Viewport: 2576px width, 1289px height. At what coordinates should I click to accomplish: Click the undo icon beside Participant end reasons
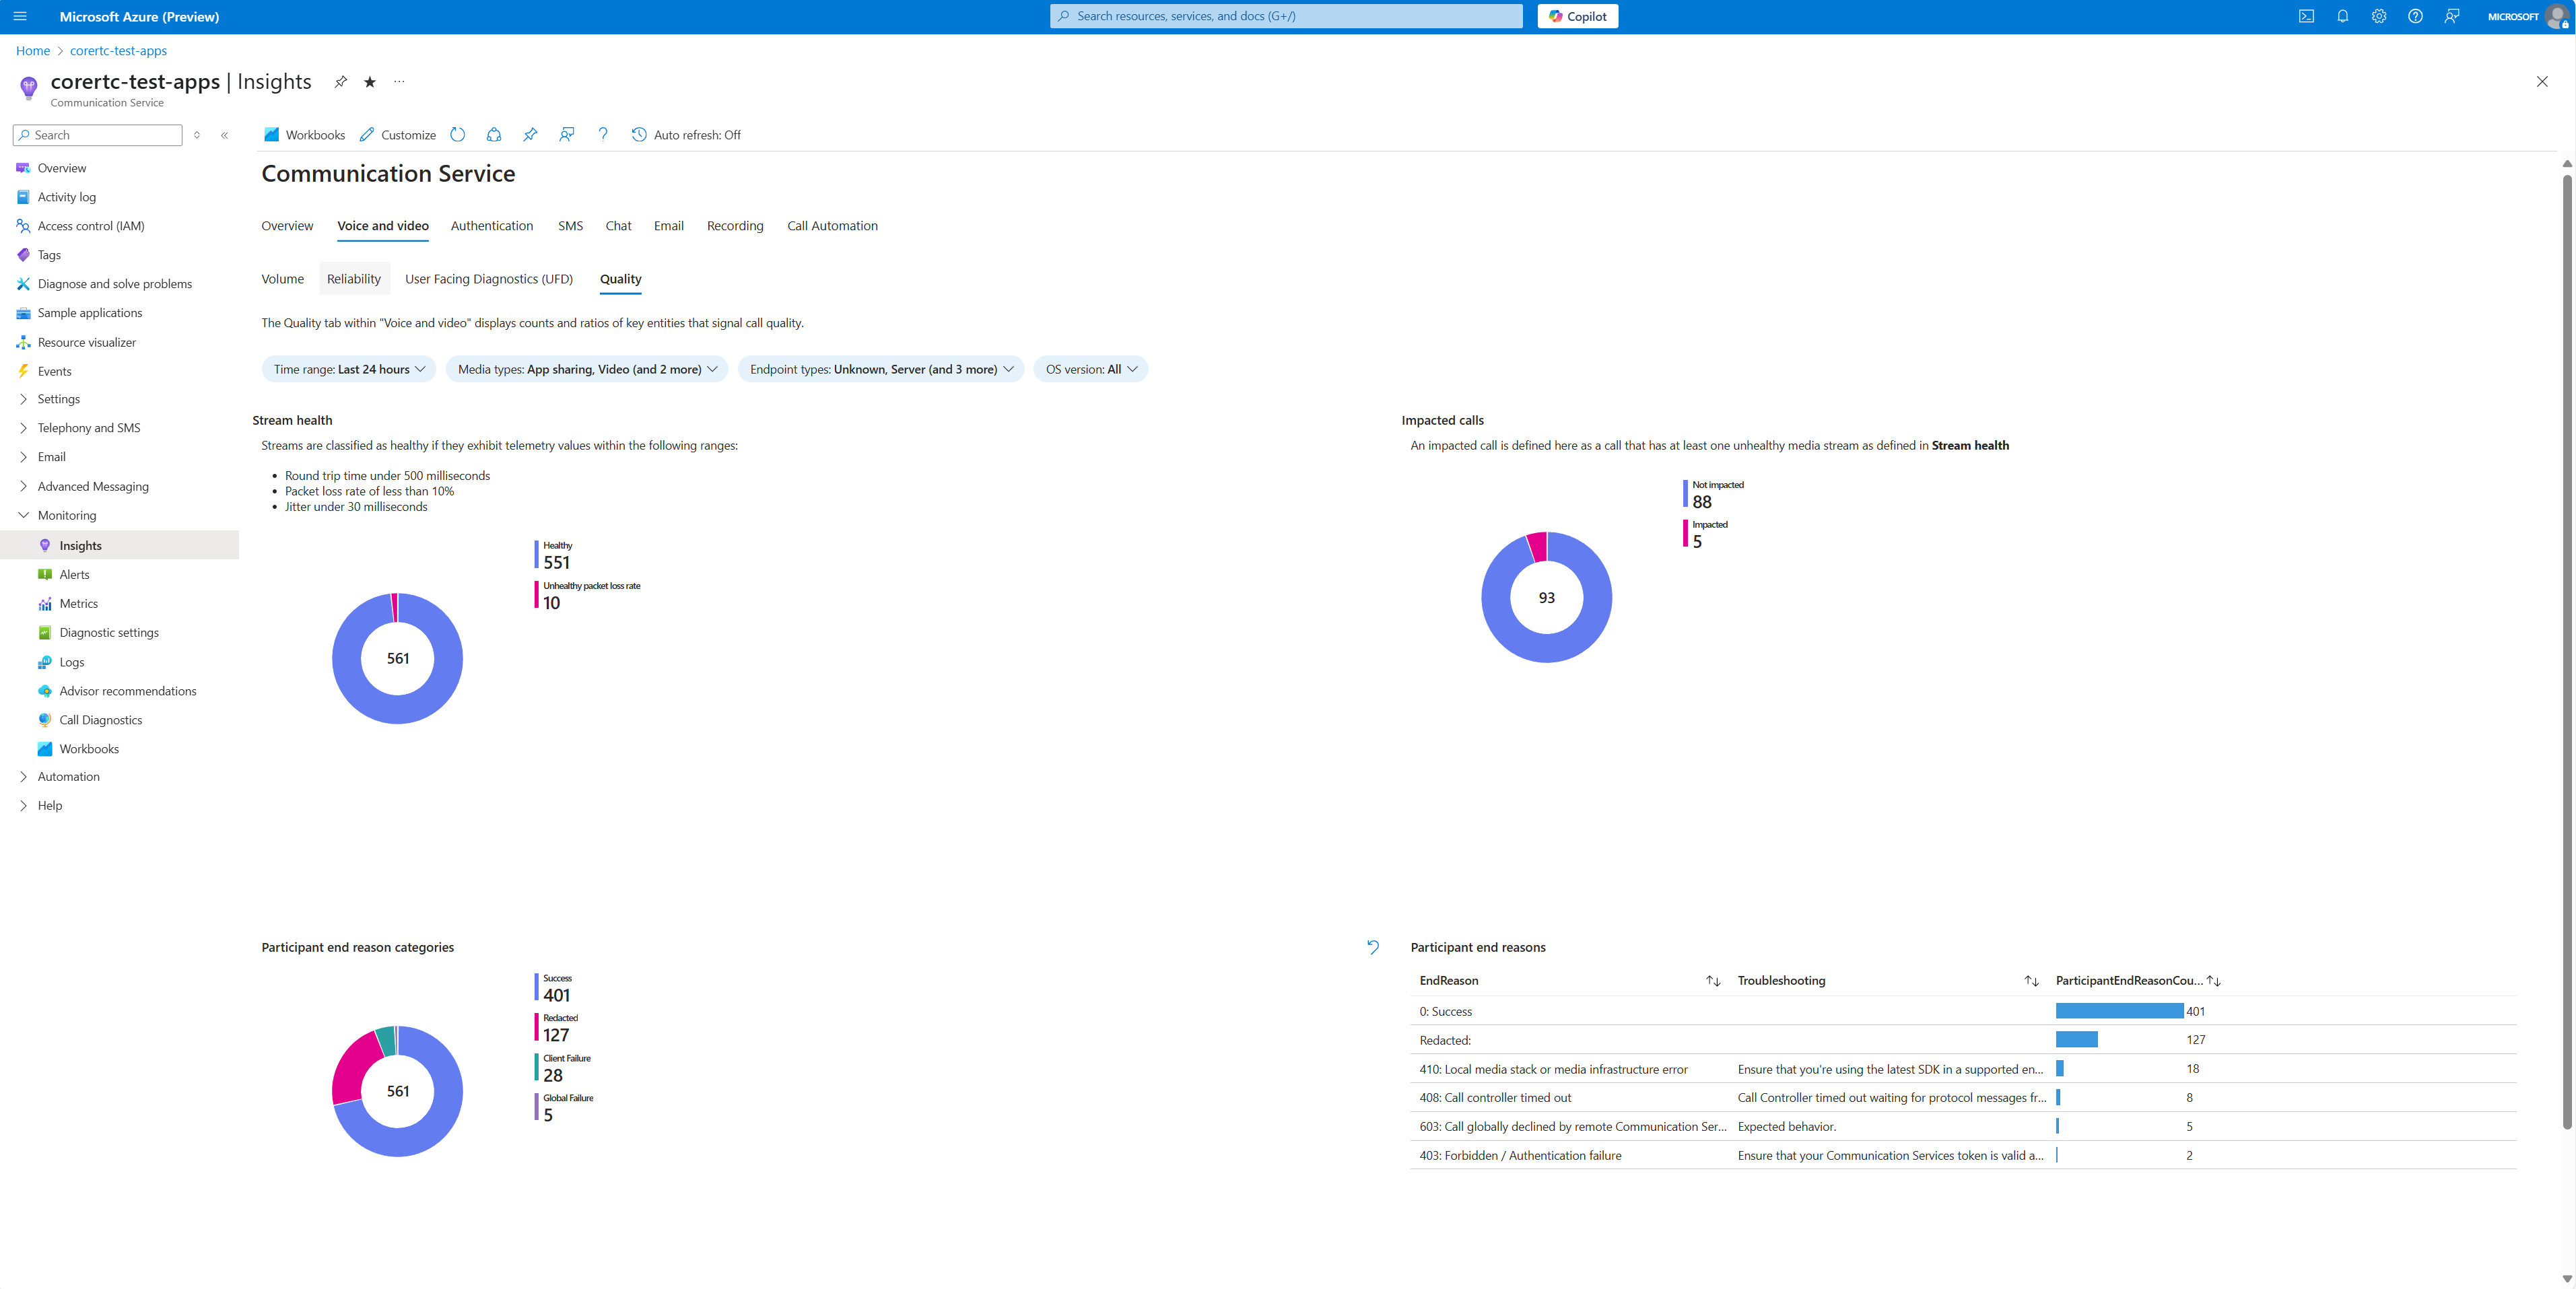[1373, 947]
